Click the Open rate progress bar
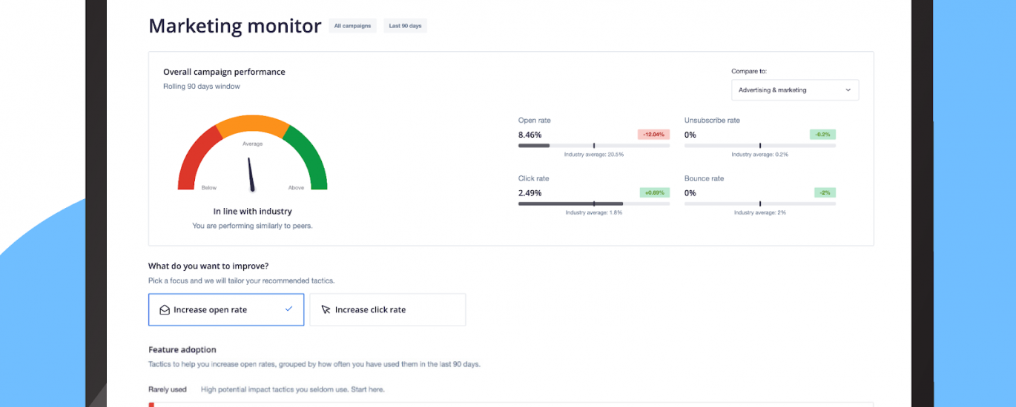Image resolution: width=1016 pixels, height=407 pixels. (x=593, y=146)
